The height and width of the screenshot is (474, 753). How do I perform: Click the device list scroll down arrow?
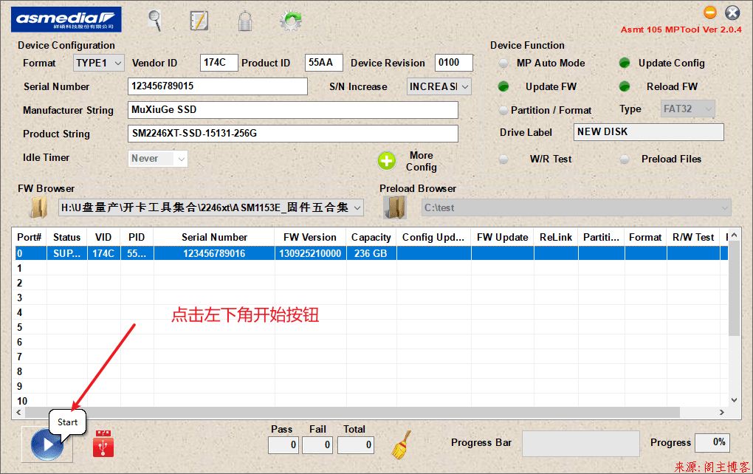coord(735,400)
